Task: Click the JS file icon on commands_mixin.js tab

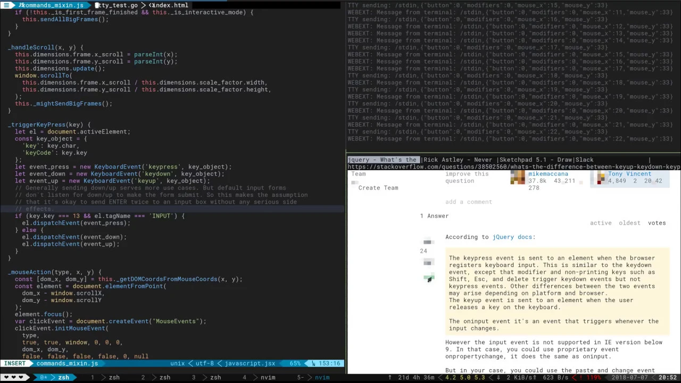Action: coord(21,5)
